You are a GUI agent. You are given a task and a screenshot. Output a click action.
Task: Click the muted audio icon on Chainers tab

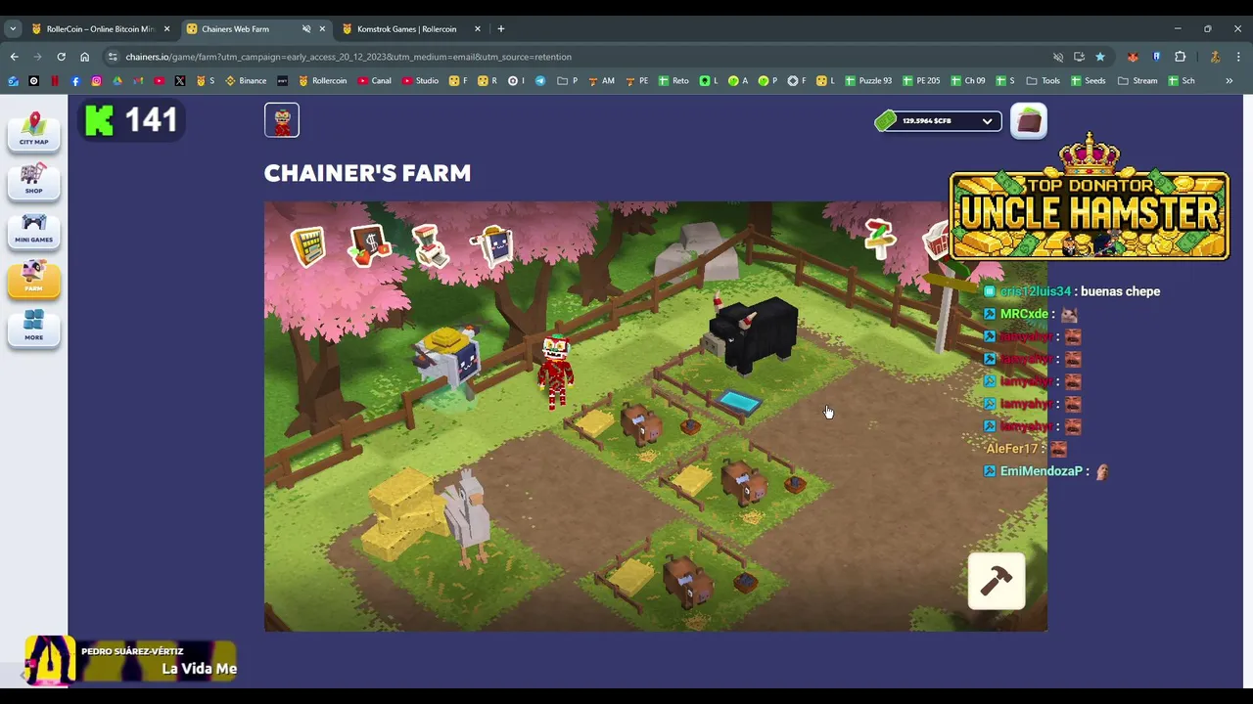pyautogui.click(x=306, y=29)
